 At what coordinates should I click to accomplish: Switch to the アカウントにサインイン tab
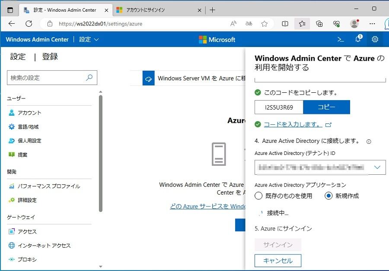[x=158, y=10]
